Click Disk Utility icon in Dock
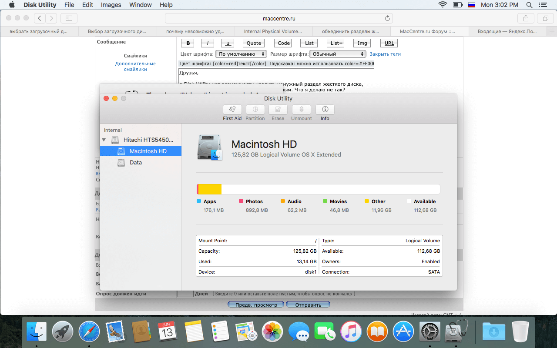 click(456, 332)
